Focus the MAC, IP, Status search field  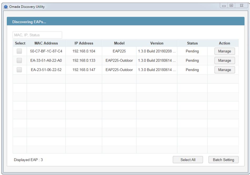pos(37,35)
